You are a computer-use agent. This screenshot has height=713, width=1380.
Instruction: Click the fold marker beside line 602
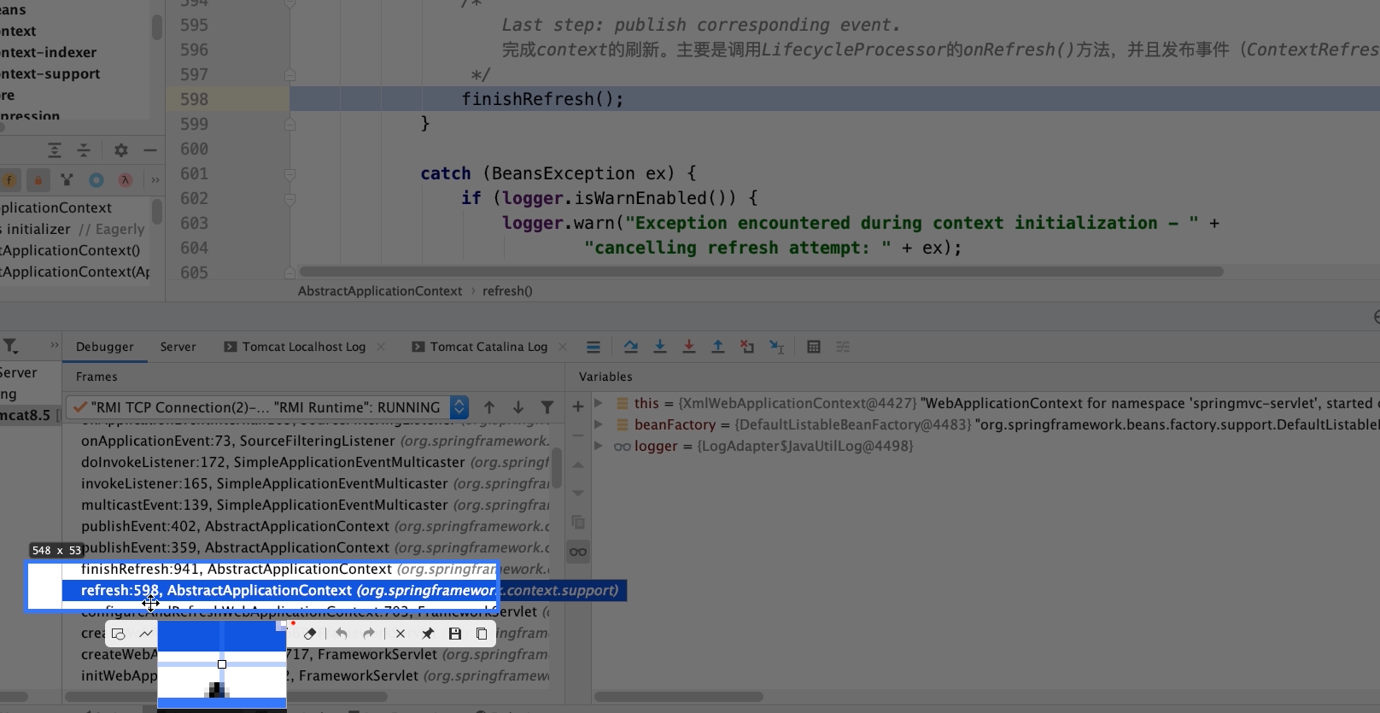[290, 198]
